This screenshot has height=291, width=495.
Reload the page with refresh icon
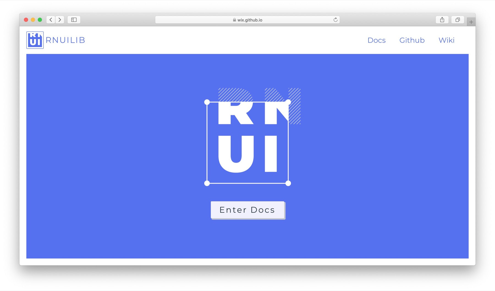(335, 20)
